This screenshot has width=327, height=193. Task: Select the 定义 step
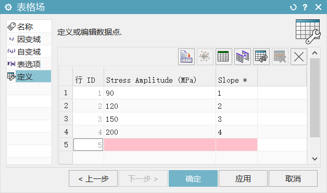pos(29,76)
